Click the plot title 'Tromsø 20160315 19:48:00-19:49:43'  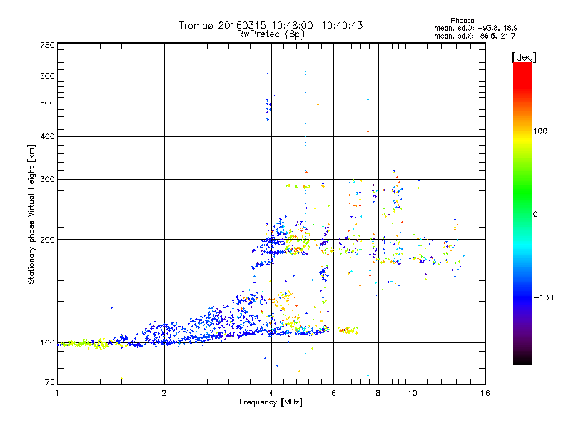pyautogui.click(x=271, y=25)
